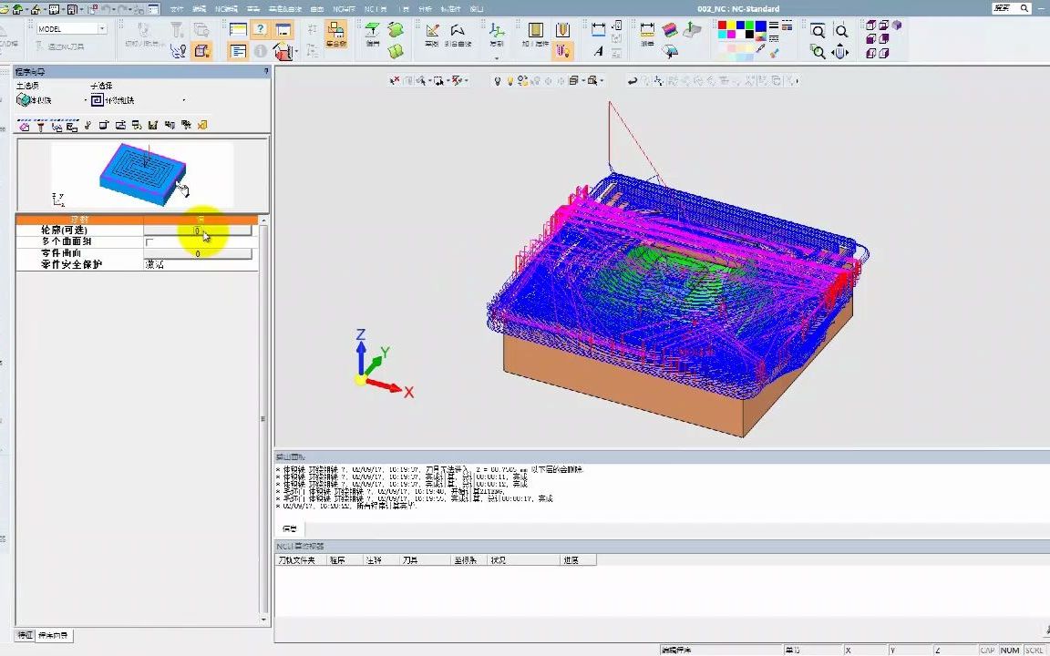Screen dimensions: 1050x656
Task: Click the 零件曲面 count button
Action: [x=197, y=254]
